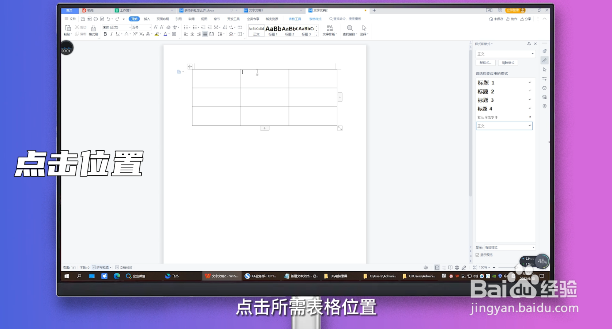Click the fit-page zoom icon in status bar
Viewport: 612px width, 329px height.
475,268
